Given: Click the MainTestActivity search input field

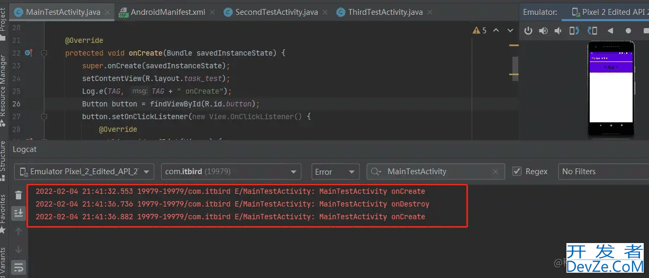Looking at the screenshot, I should (x=435, y=172).
